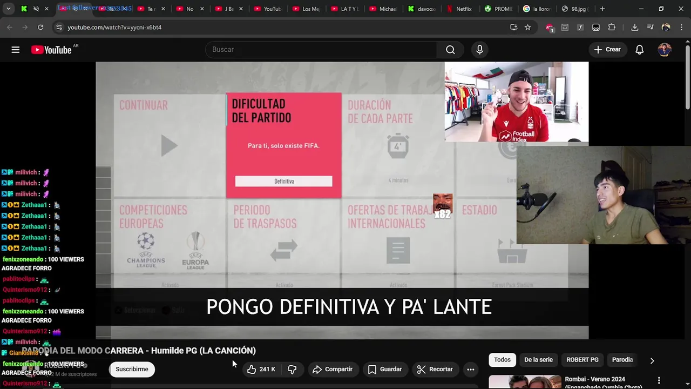The image size is (691, 389).
Task: Open the YouTube account avatar menu
Action: coord(665,50)
